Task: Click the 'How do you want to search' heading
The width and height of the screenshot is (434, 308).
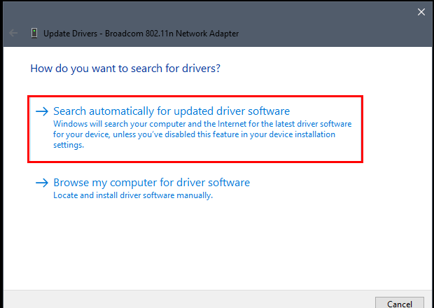Action: click(125, 69)
